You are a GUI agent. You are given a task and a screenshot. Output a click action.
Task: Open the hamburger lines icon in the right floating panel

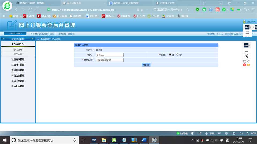pyautogui.click(x=246, y=51)
